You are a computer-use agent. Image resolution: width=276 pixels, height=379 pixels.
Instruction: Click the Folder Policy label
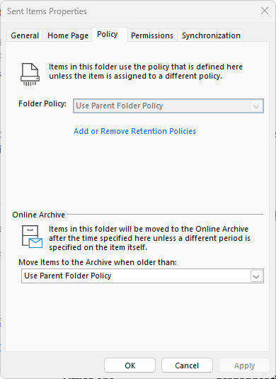coord(42,103)
